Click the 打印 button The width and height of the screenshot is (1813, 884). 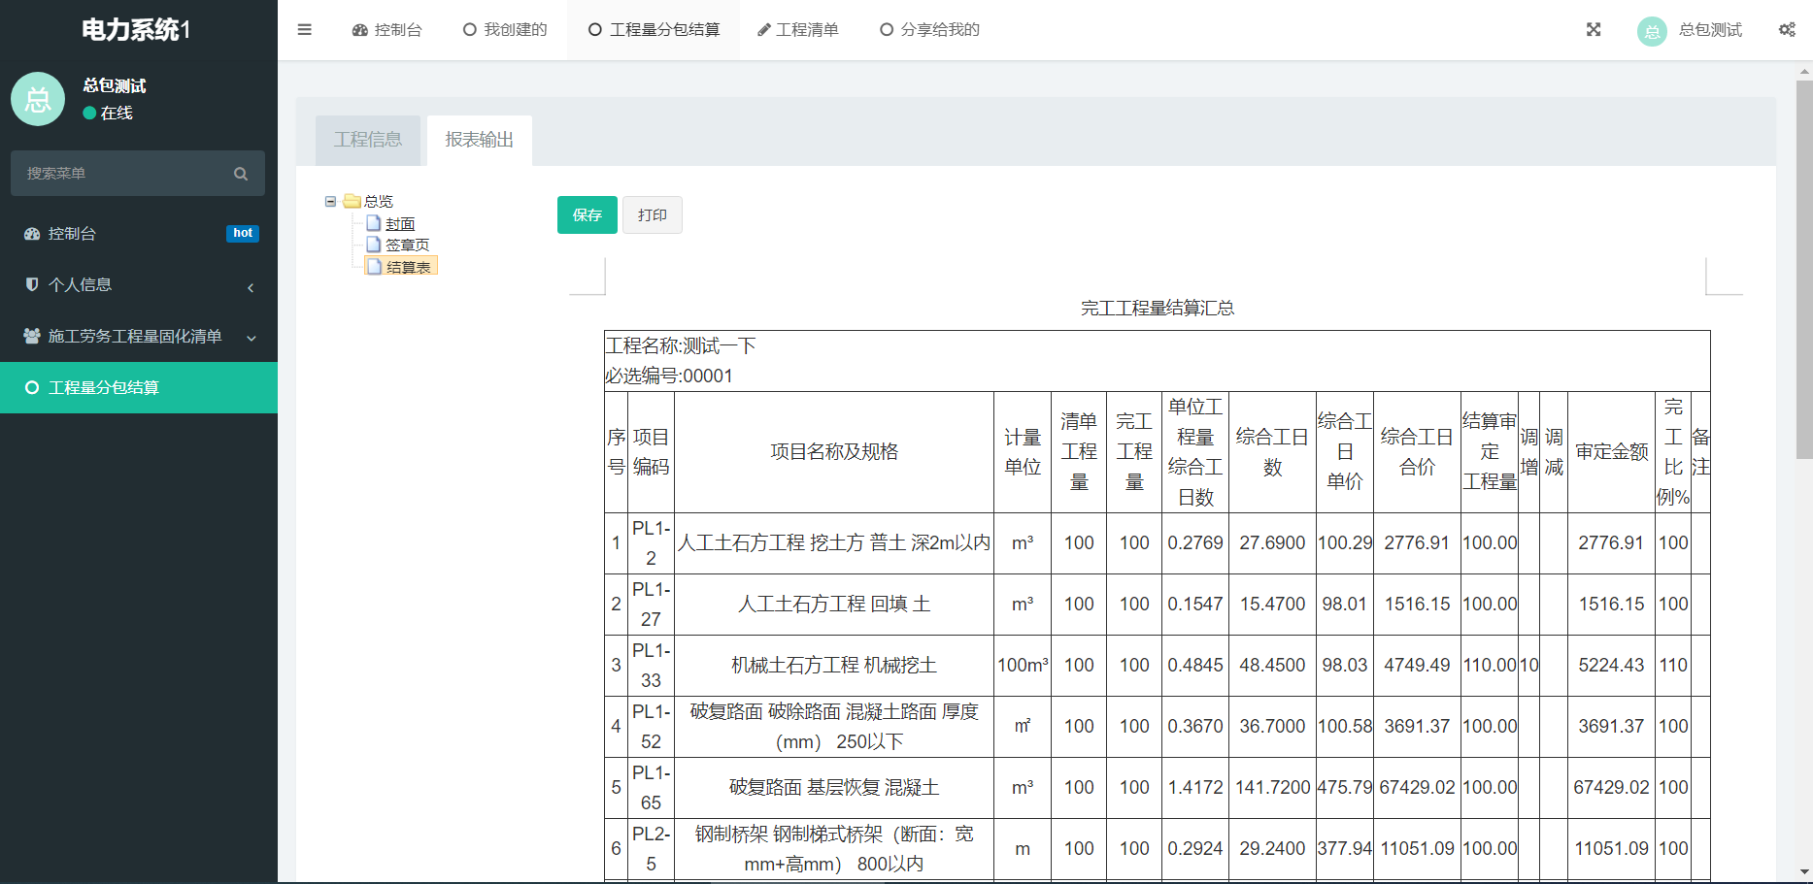[x=653, y=215]
